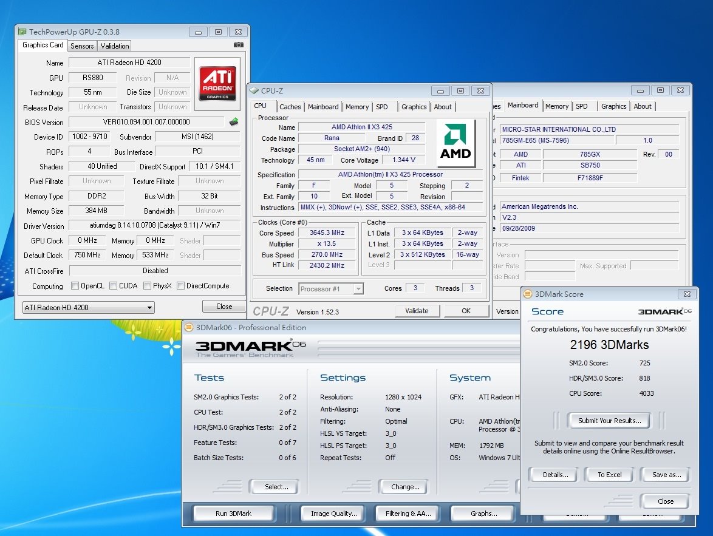This screenshot has height=536, width=713.
Task: Open the About tab in front CPU-Z
Action: point(443,107)
